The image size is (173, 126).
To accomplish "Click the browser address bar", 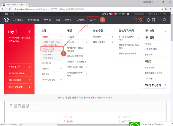I will click(x=88, y=9).
